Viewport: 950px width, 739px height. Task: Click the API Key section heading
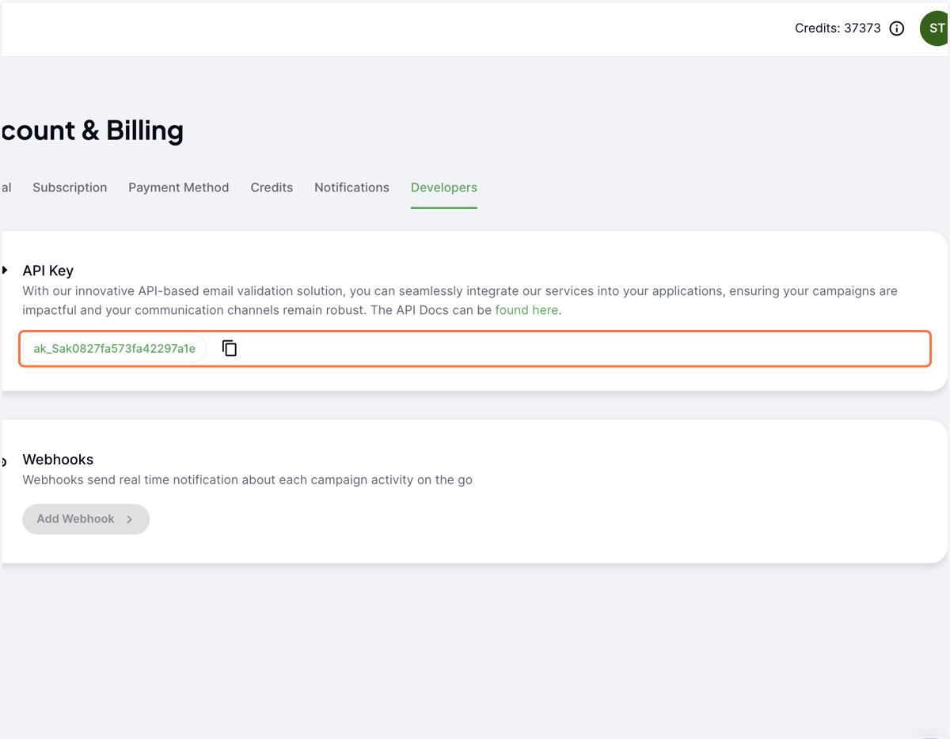click(48, 271)
